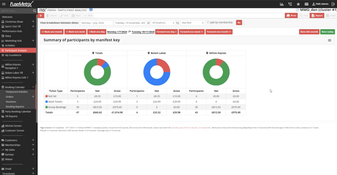The width and height of the screenshot is (337, 175).
Task: Open the mail envelope icon in the header
Action: 306,4
